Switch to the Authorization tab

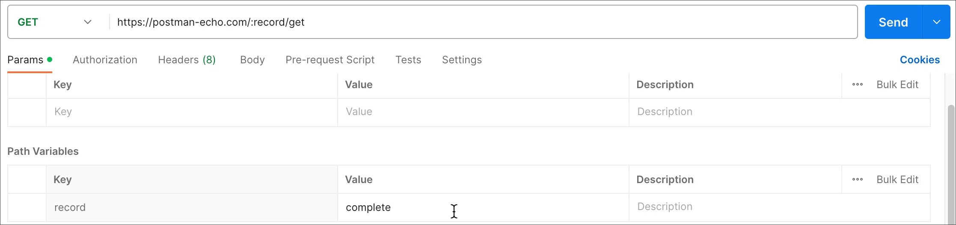105,60
